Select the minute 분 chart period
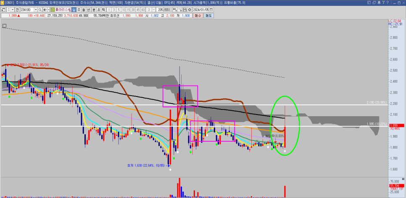Viewport: 406px width, 198px height. (94, 10)
